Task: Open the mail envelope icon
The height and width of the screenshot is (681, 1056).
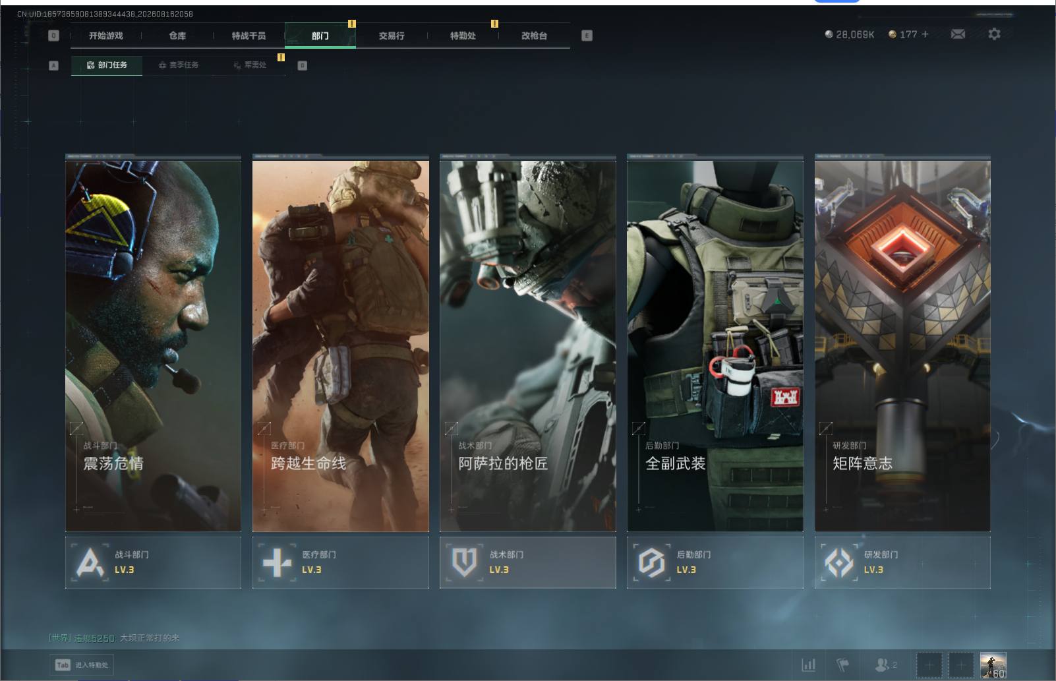Action: (958, 34)
